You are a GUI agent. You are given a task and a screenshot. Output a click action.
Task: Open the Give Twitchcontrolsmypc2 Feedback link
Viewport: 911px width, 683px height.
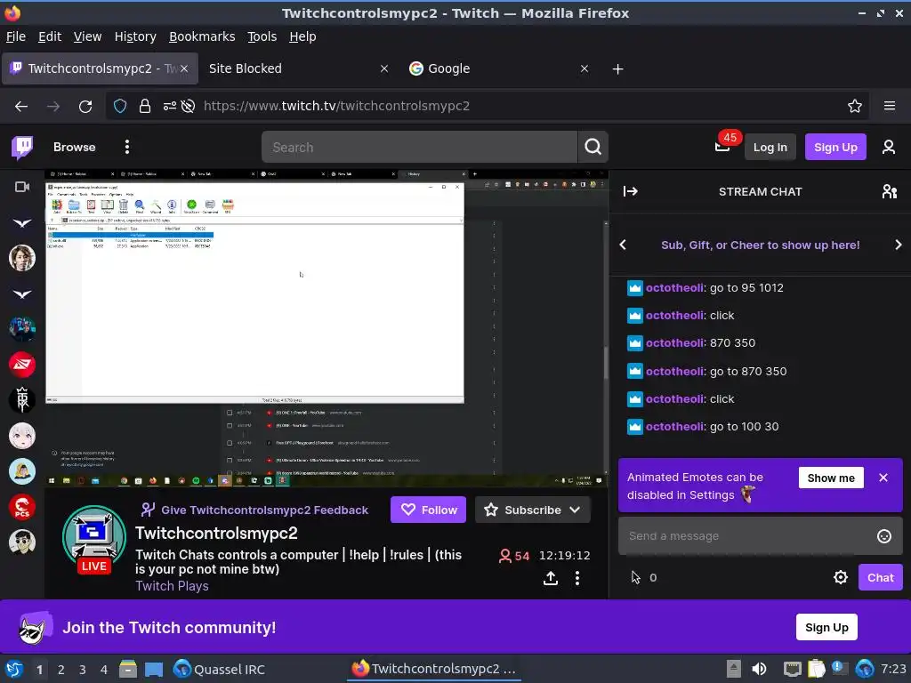(254, 510)
